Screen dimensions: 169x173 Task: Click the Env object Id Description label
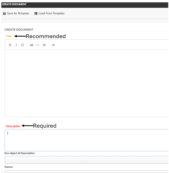click(20, 153)
